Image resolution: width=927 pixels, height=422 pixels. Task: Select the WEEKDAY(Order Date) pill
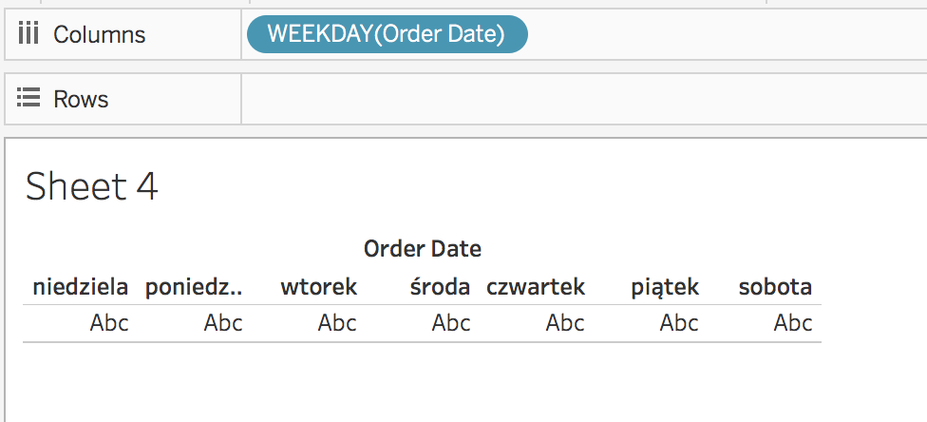coord(387,34)
